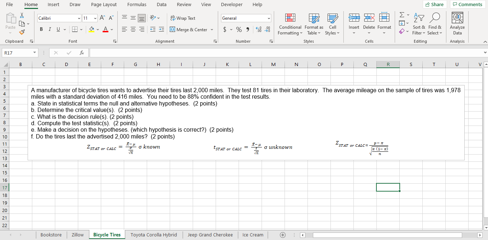This screenshot has width=488, height=240.
Task: Click the New Sheet plus button
Action: (282, 235)
